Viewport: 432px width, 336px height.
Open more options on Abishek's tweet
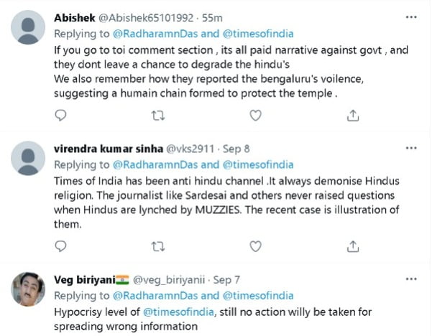pyautogui.click(x=410, y=17)
